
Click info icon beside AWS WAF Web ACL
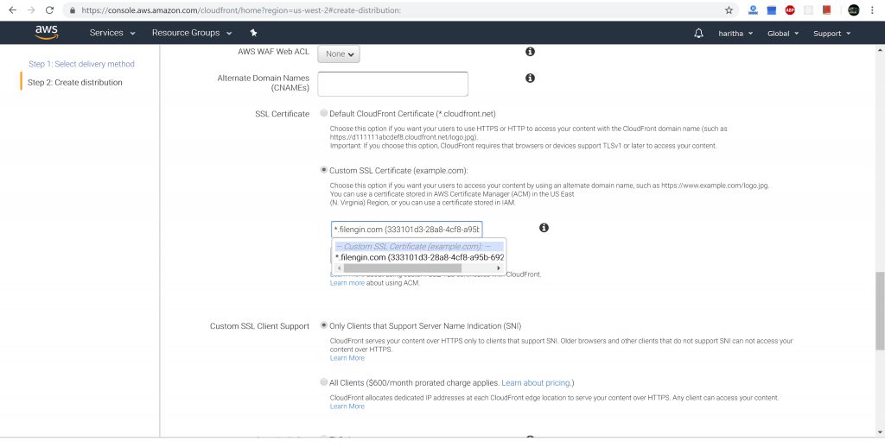tap(530, 52)
